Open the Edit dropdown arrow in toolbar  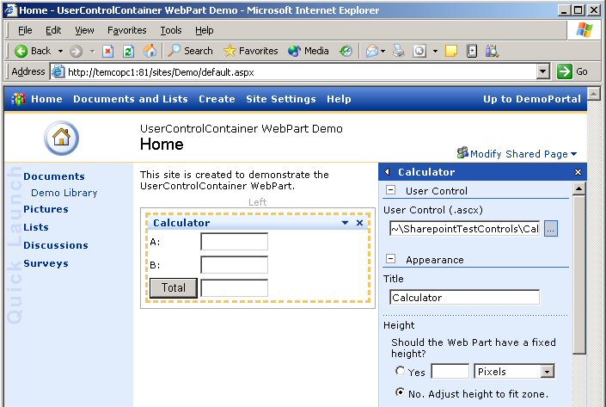tap(435, 51)
